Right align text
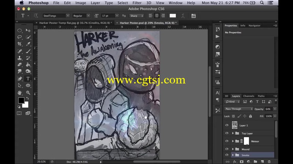The width and height of the screenshot is (293, 164). [x=163, y=16]
